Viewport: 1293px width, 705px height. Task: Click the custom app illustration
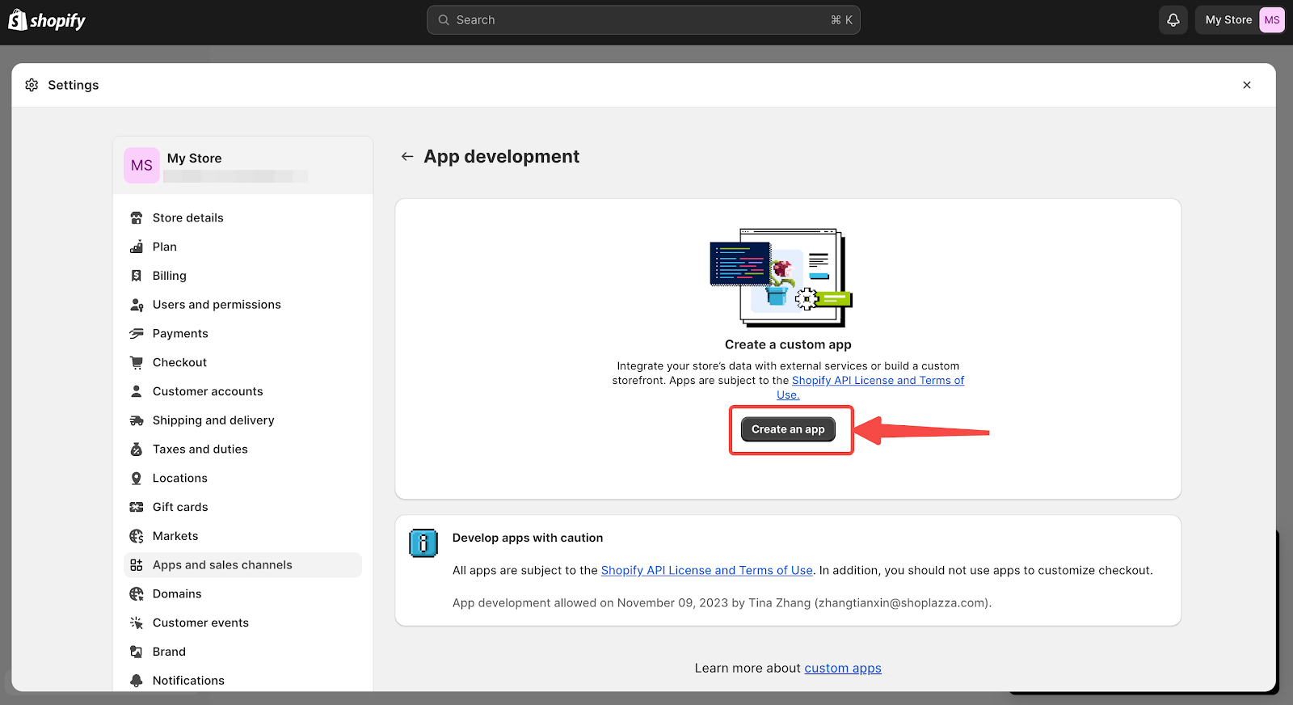tap(781, 277)
